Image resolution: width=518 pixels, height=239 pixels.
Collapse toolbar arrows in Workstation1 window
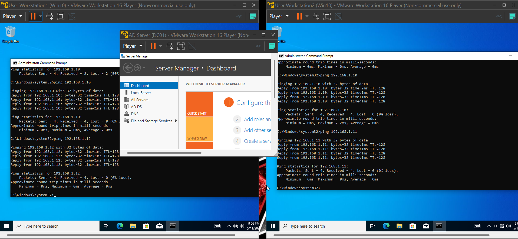[x=239, y=16]
